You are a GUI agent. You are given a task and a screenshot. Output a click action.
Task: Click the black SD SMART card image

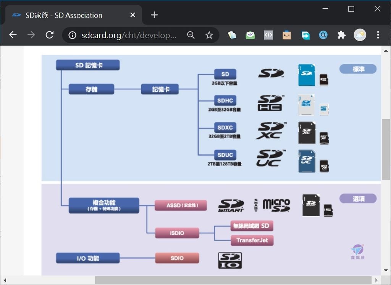(311, 205)
